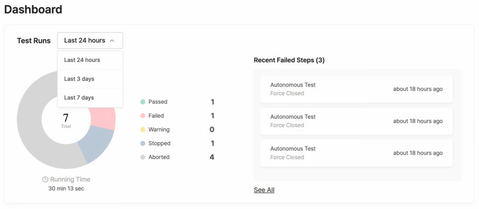This screenshot has width=479, height=209.
Task: Click the green Passed legend dot
Action: (143, 102)
